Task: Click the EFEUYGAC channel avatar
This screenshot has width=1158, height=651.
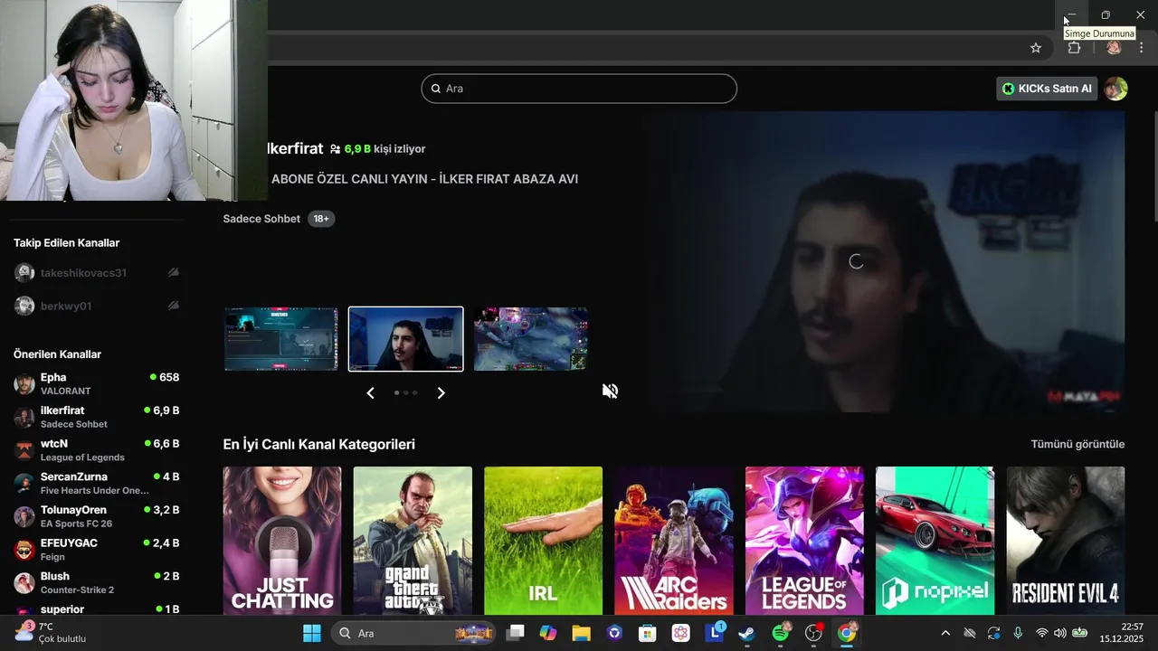Action: pos(24,550)
